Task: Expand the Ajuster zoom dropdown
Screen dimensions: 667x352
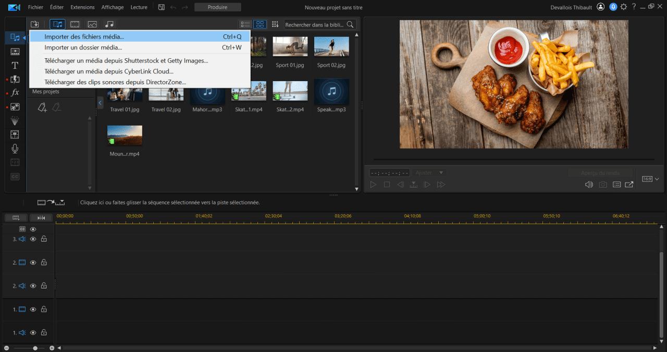Action: 441,173
